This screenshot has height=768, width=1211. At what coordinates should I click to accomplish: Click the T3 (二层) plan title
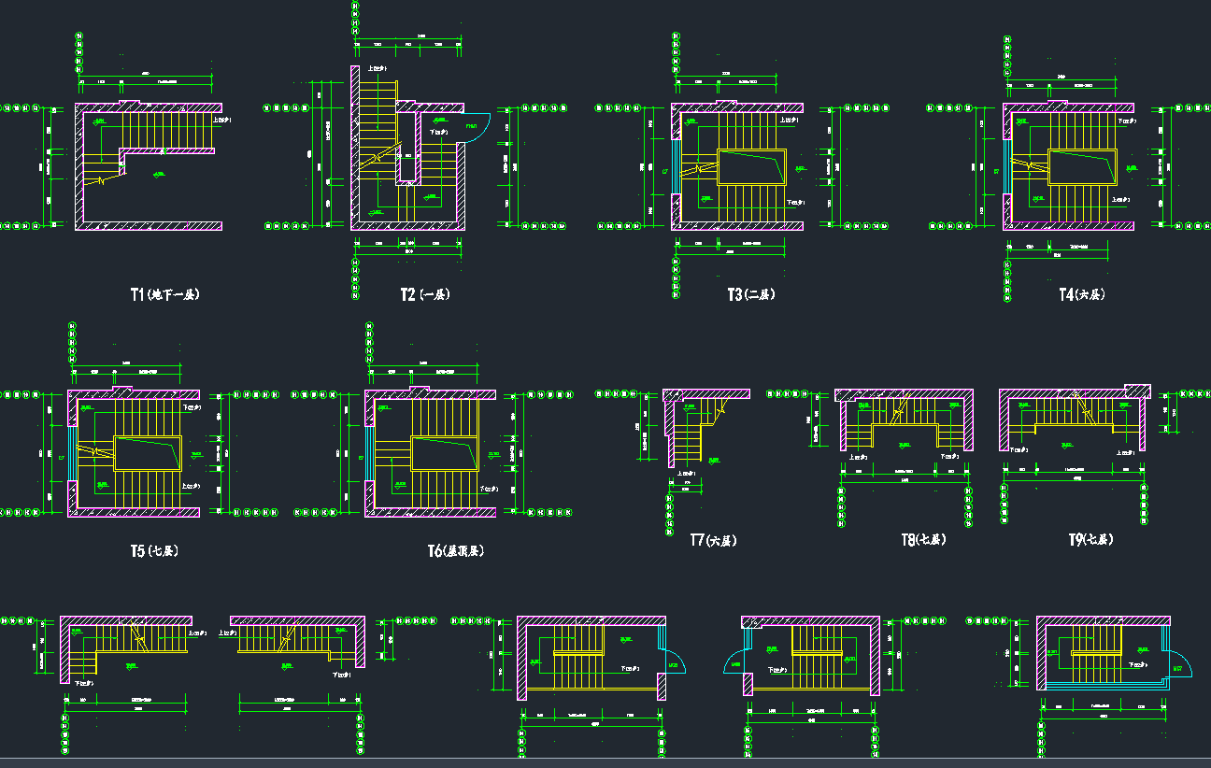(751, 294)
